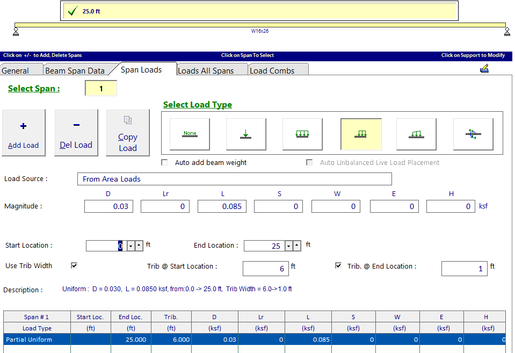Select the trapezoidal load type icon
The height and width of the screenshot is (353, 515).
(x=417, y=134)
